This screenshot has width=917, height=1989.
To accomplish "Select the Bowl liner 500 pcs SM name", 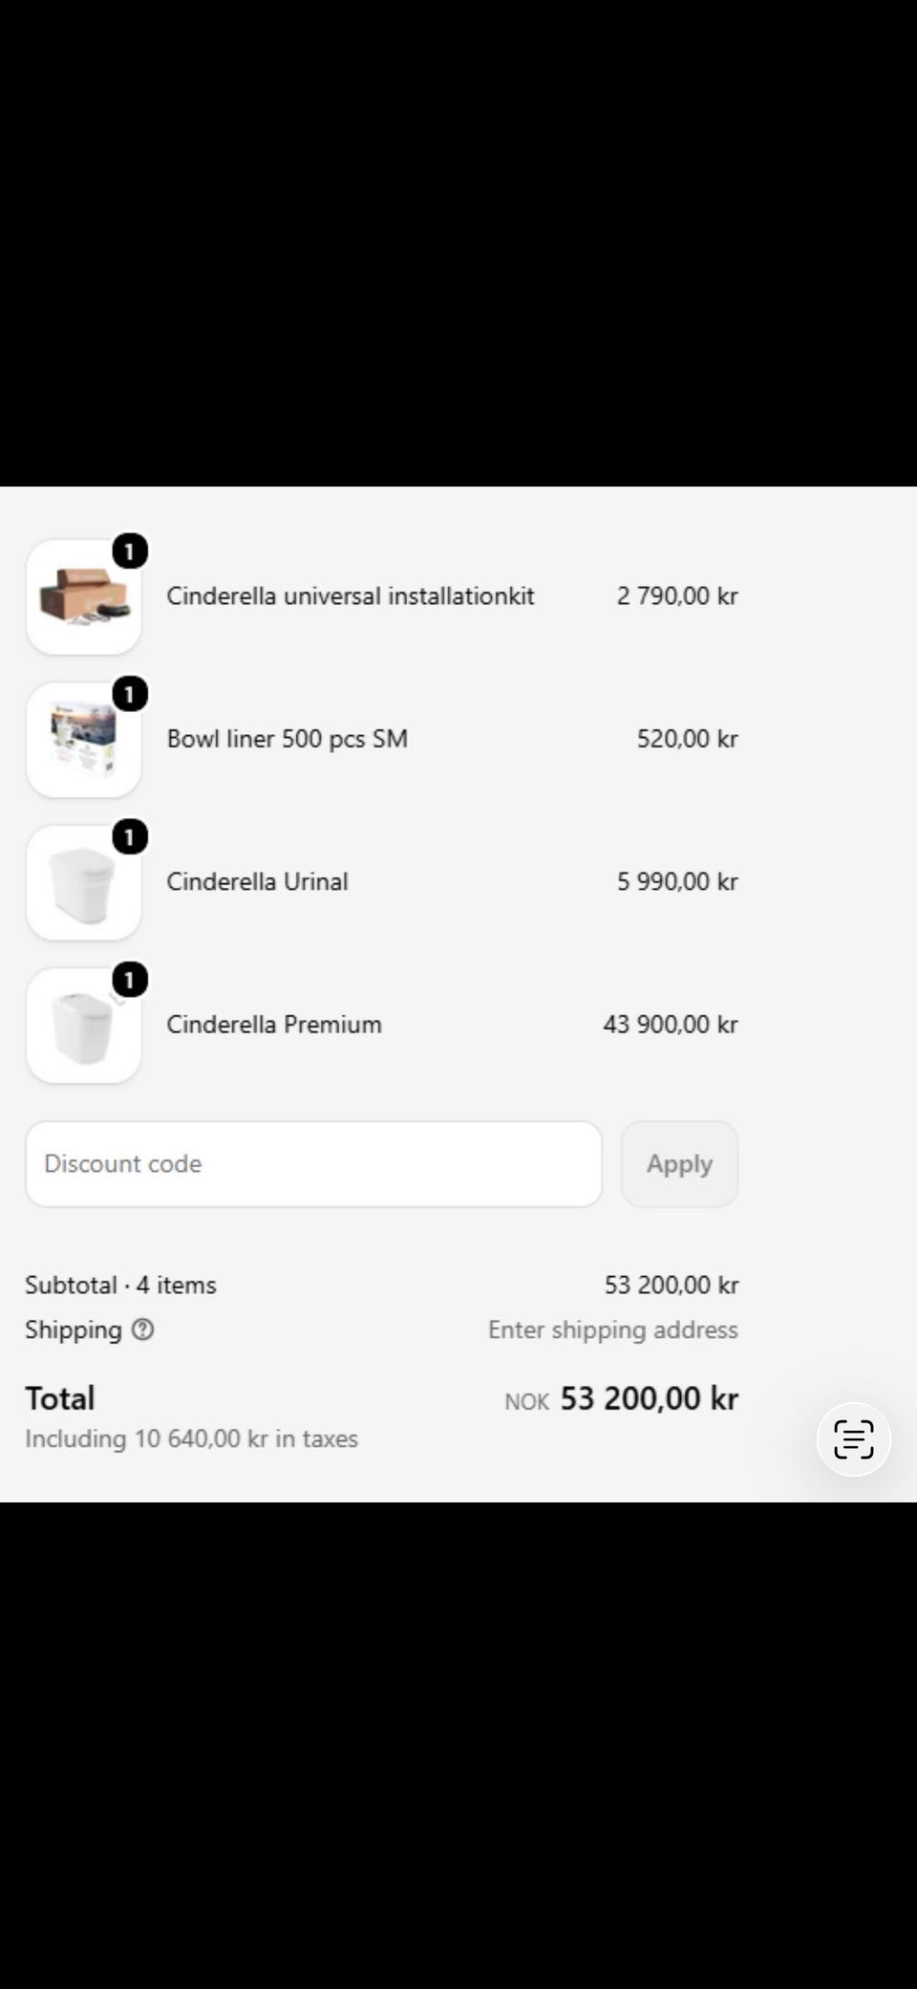I will point(288,739).
